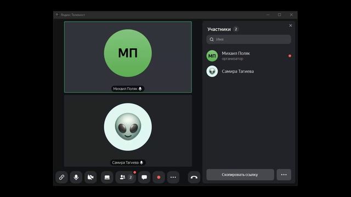Select Михаил Поляк in the participants list
This screenshot has height=197, width=351.
248,56
